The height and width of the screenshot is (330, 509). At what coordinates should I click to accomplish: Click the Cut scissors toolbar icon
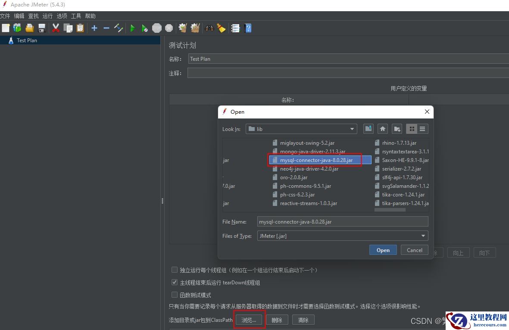pos(56,28)
